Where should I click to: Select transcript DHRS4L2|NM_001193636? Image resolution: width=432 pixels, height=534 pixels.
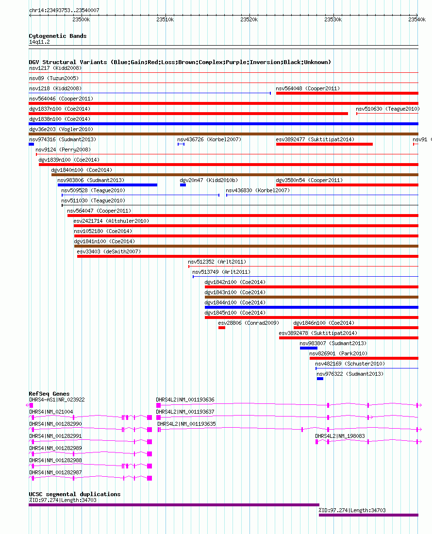(185, 400)
